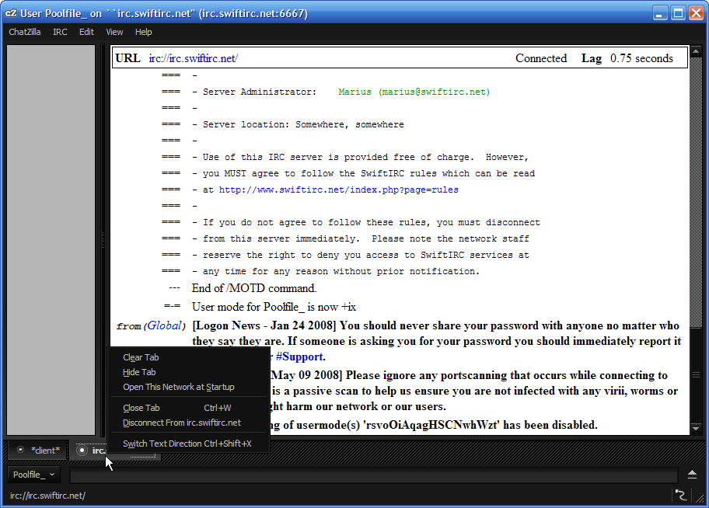
Task: Click the Marius administrator email text
Action: pos(414,92)
